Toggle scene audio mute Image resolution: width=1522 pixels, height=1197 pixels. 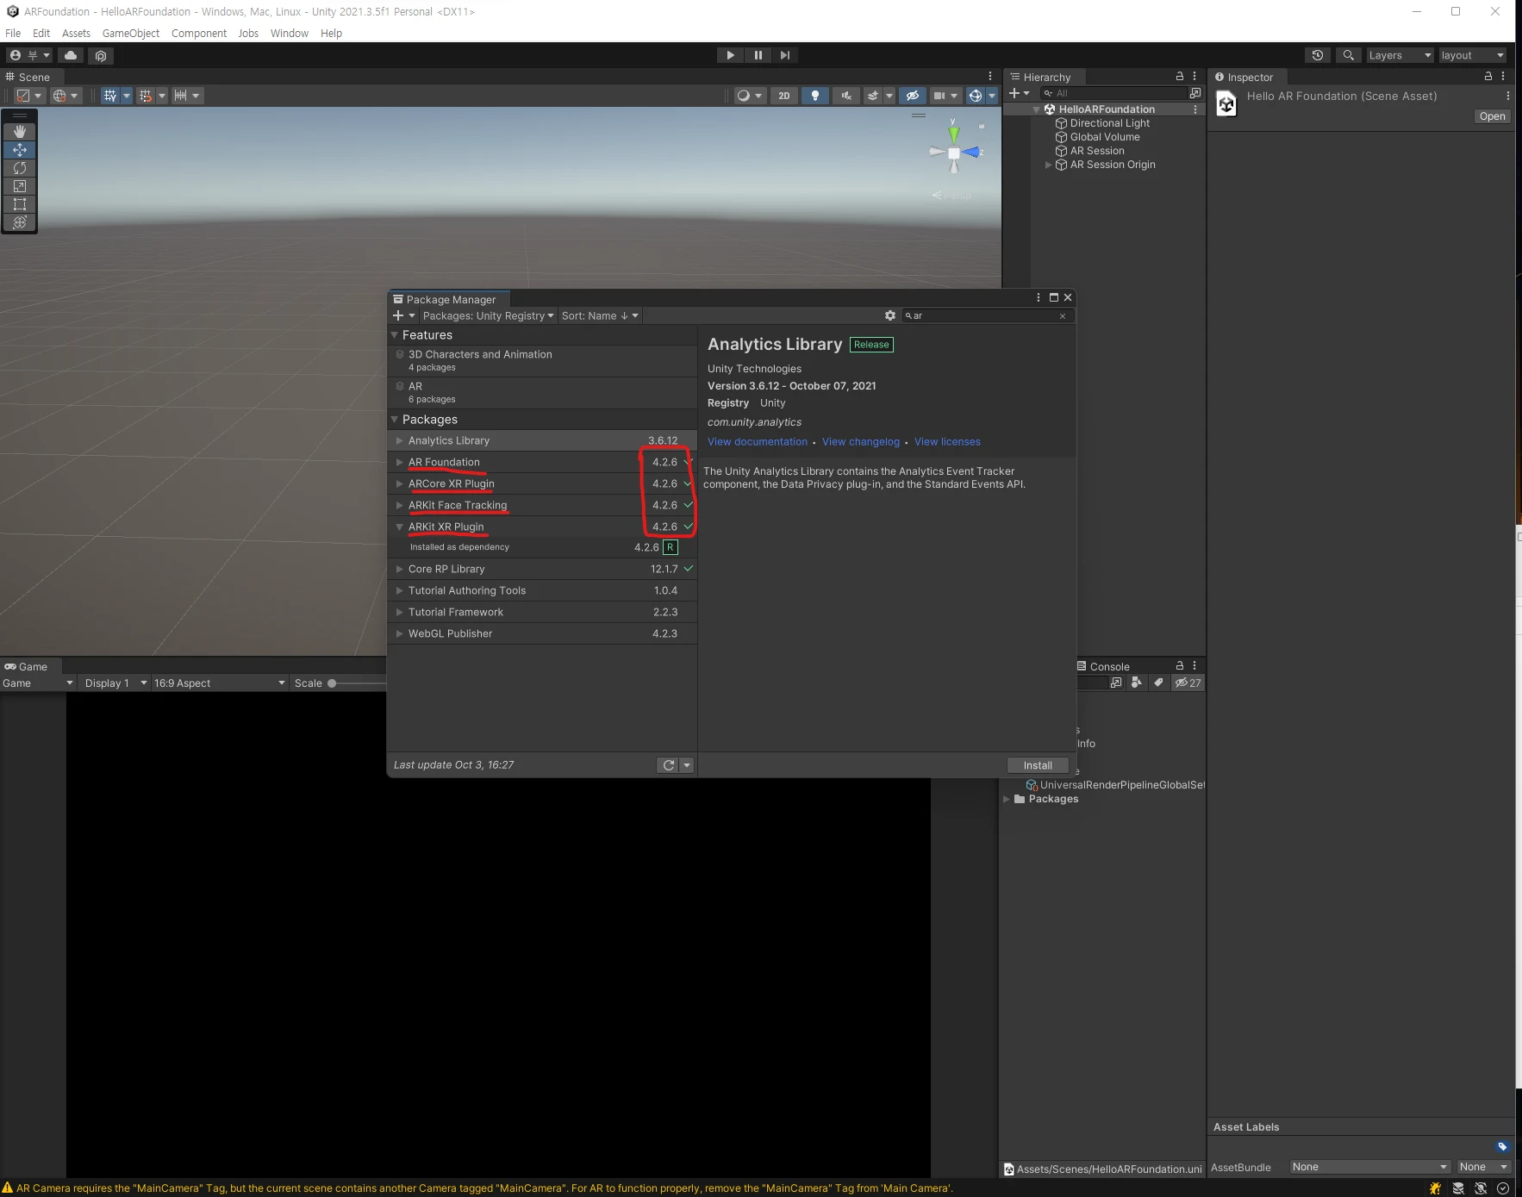coord(846,96)
